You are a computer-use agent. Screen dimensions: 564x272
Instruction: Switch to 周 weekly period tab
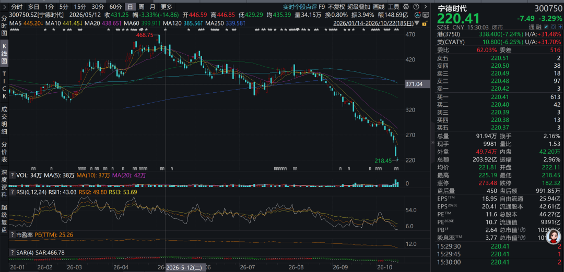pos(142,6)
